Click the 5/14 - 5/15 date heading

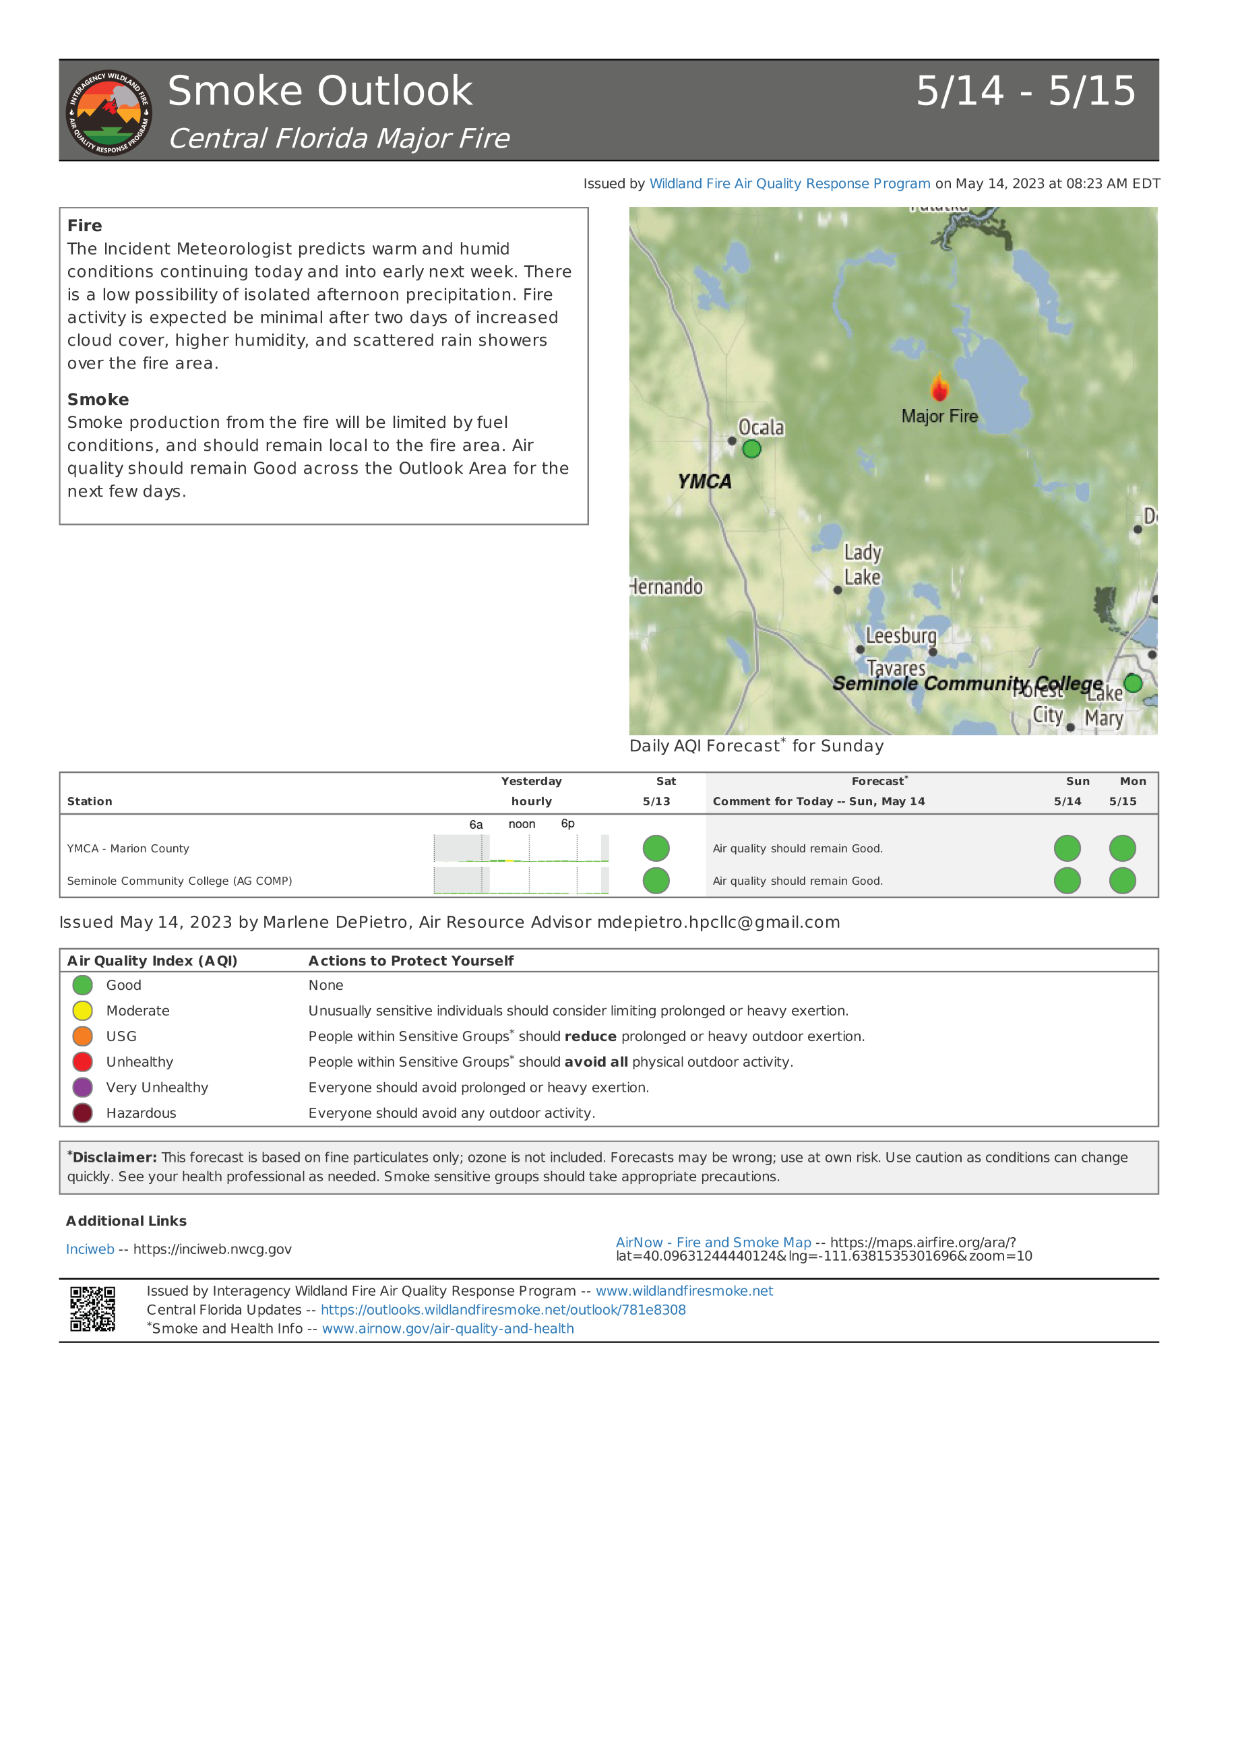click(1026, 91)
